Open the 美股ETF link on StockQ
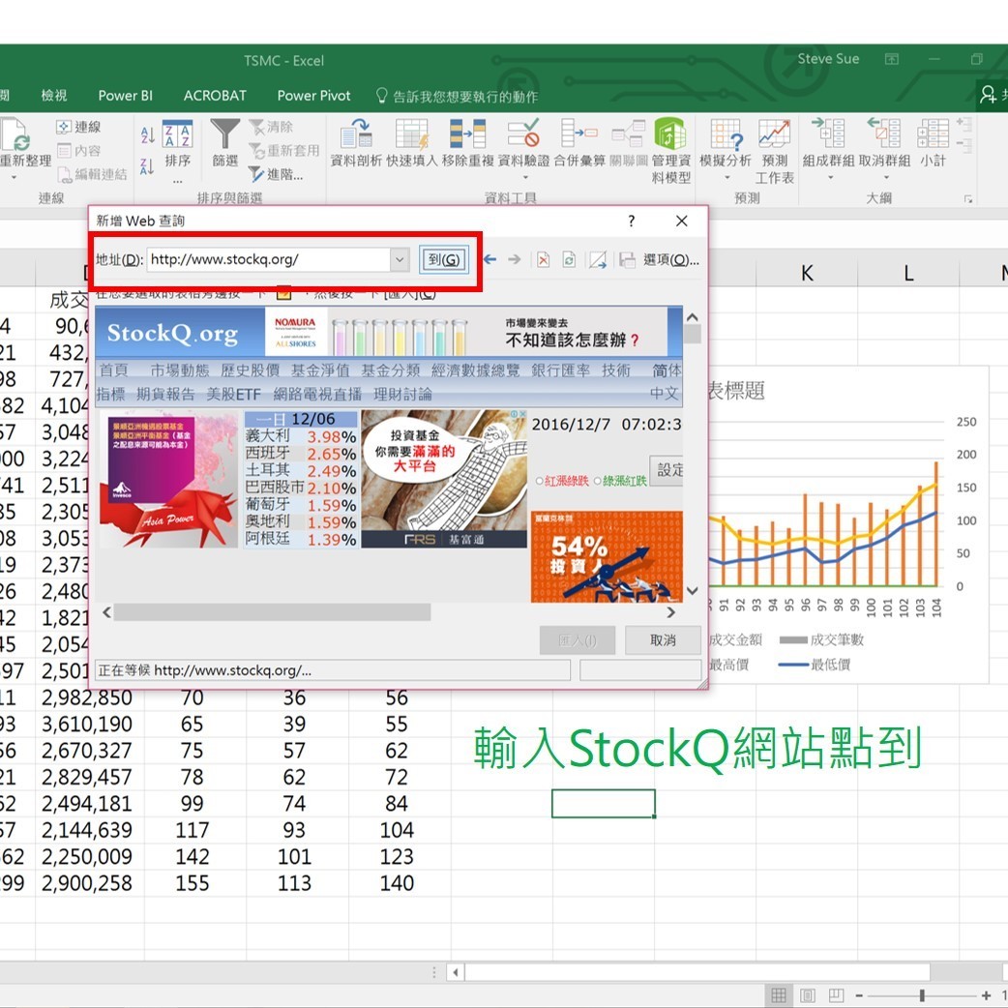Image resolution: width=1008 pixels, height=1008 pixels. (233, 394)
